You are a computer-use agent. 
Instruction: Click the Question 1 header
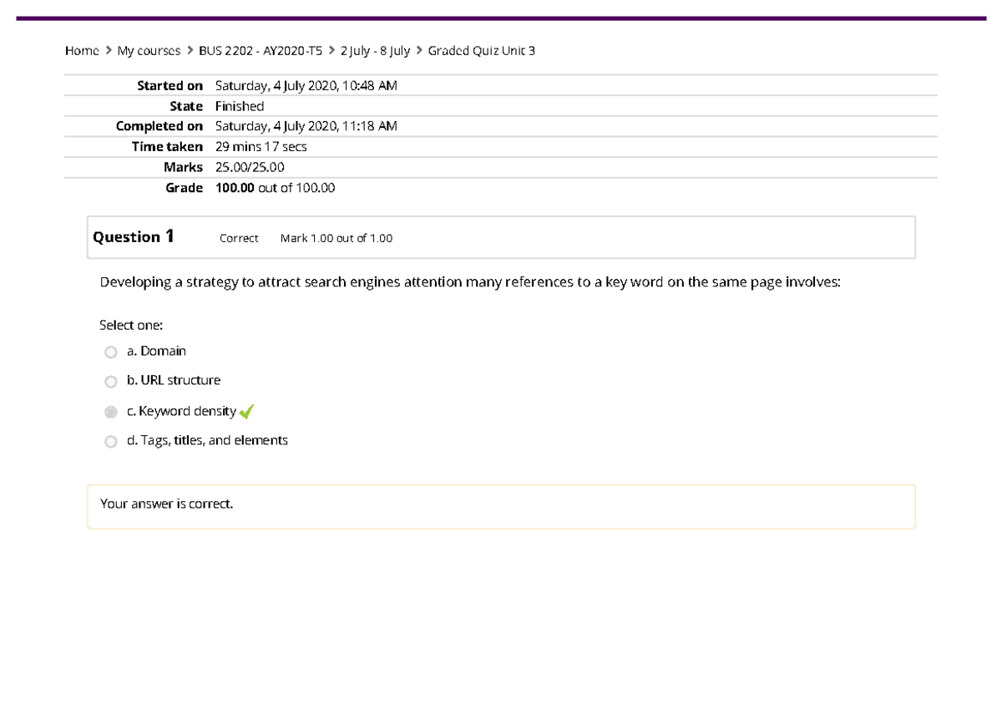133,236
